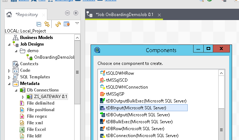This screenshot has height=140, width=239.
Task: Collapse the Metadata node
Action: 9,84
